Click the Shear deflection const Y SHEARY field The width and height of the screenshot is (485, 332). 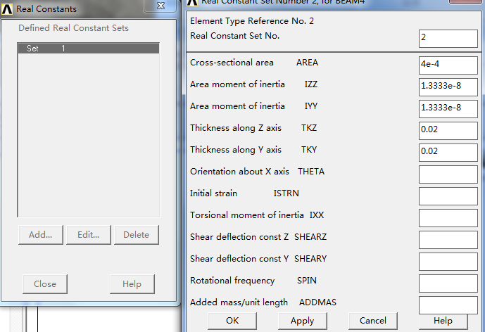[x=448, y=262]
